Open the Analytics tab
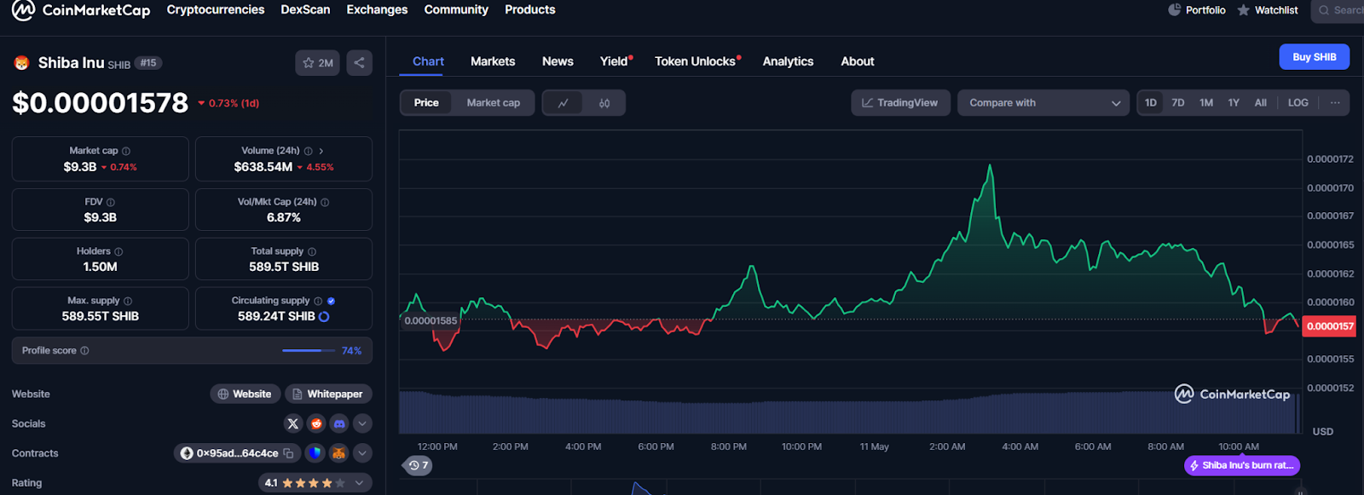The height and width of the screenshot is (495, 1364). pos(788,61)
